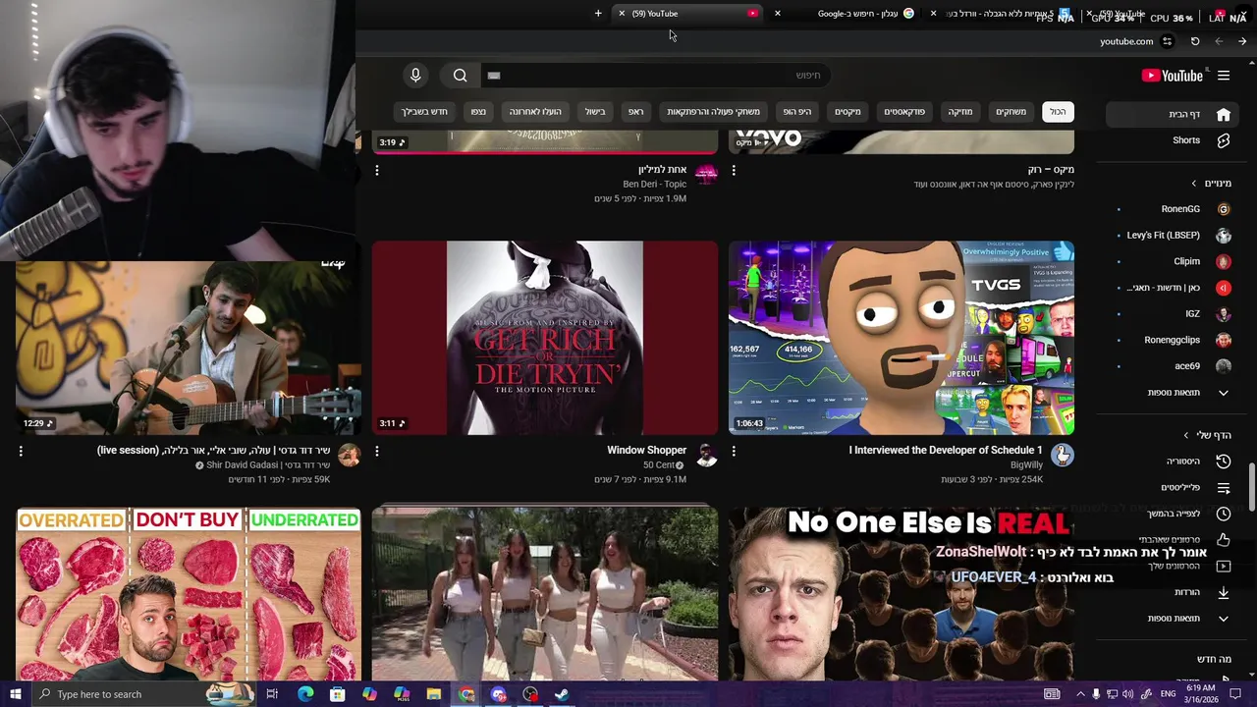
Task: Start voice search with microphone icon
Action: coord(415,76)
